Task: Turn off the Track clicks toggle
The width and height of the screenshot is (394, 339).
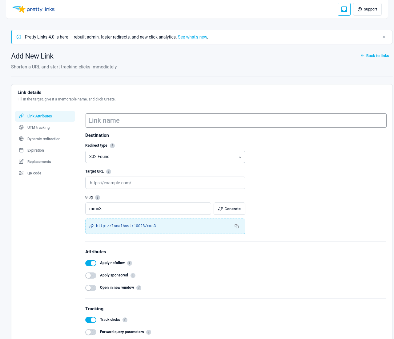Action: click(x=91, y=320)
